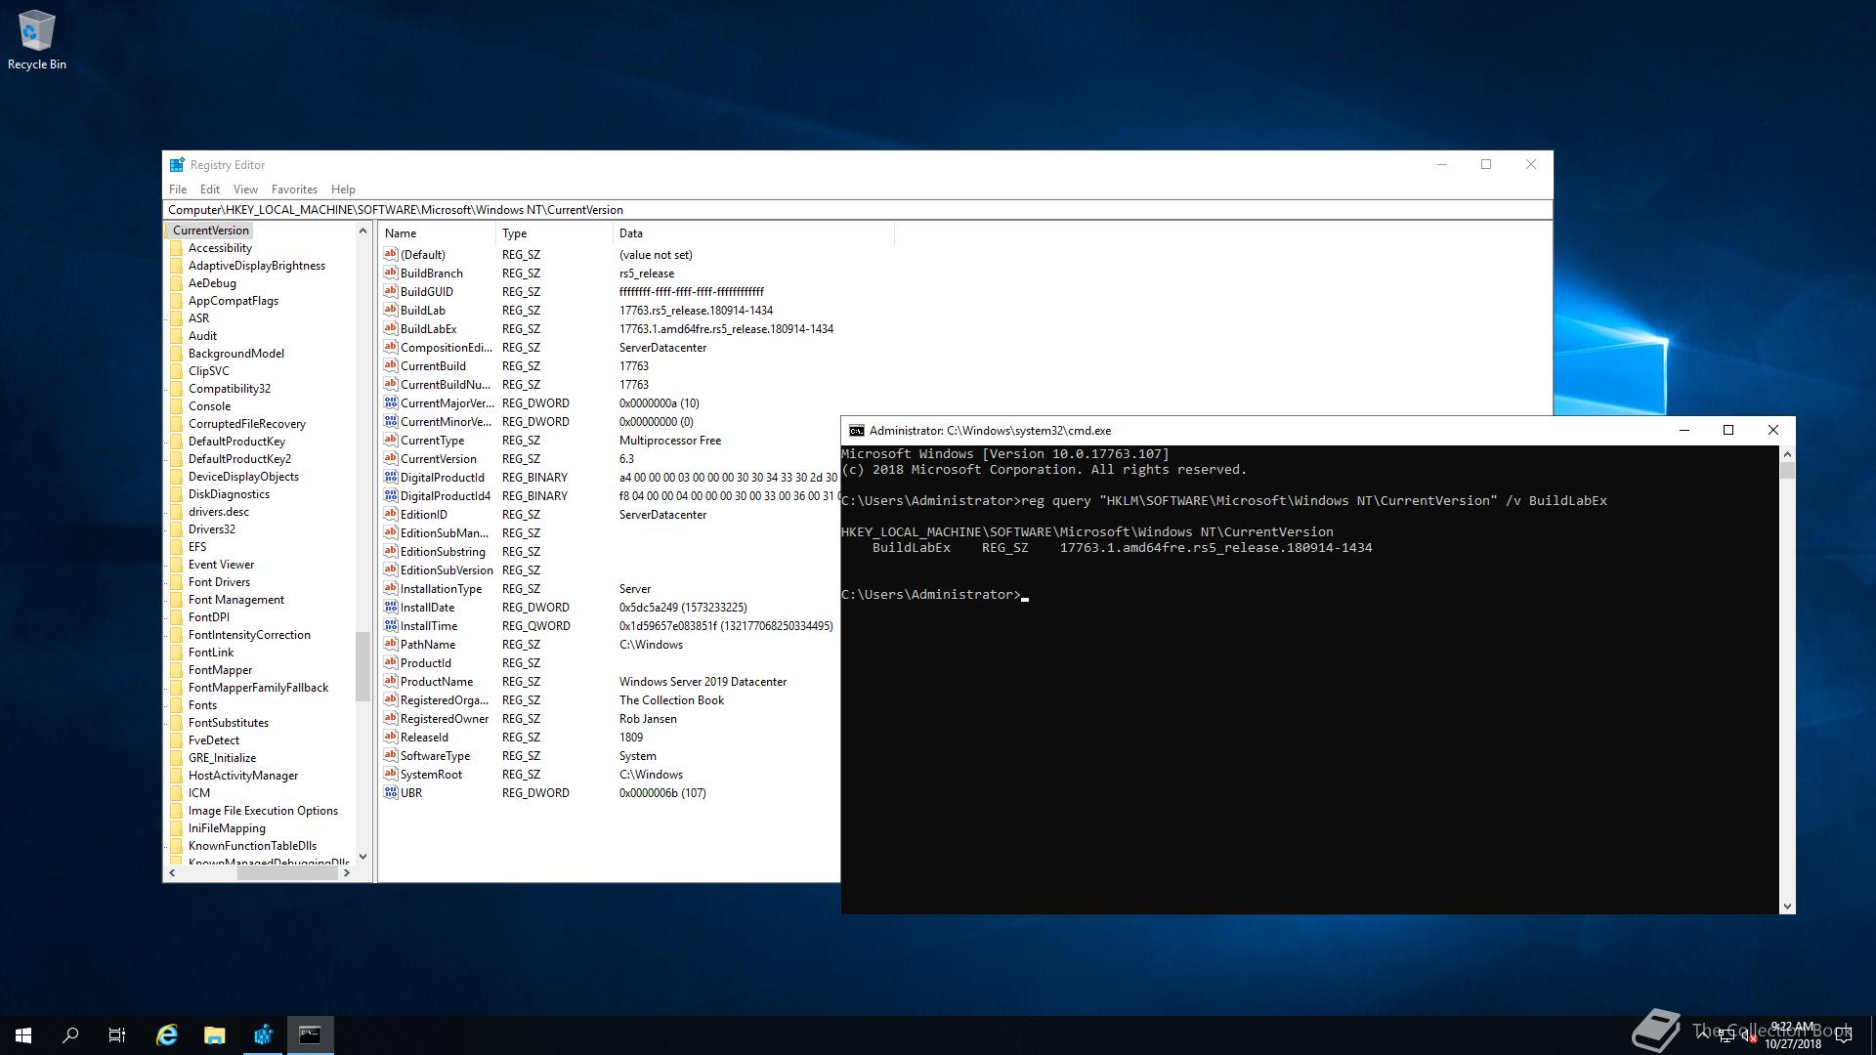Click the DigitalProductId binary value icon
The image size is (1876, 1055).
point(393,478)
